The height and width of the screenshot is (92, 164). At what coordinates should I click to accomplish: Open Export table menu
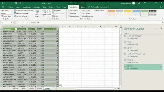[x=44, y=14]
